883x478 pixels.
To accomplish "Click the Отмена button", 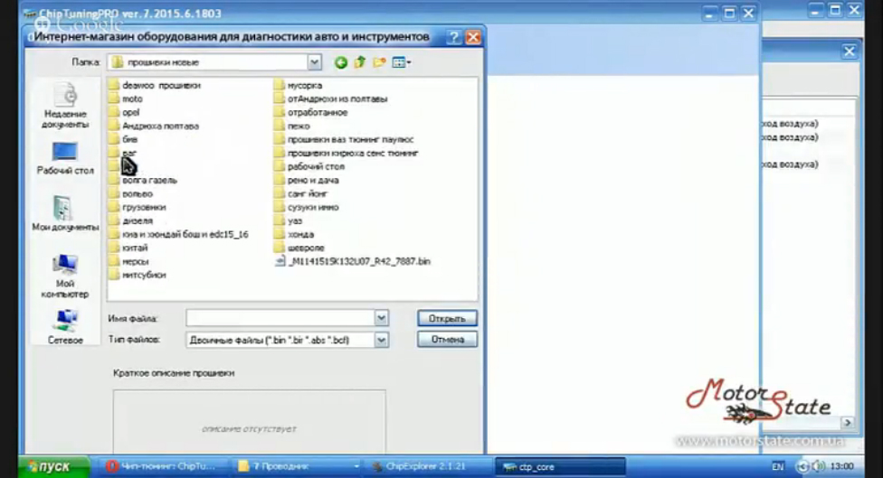I will click(447, 340).
